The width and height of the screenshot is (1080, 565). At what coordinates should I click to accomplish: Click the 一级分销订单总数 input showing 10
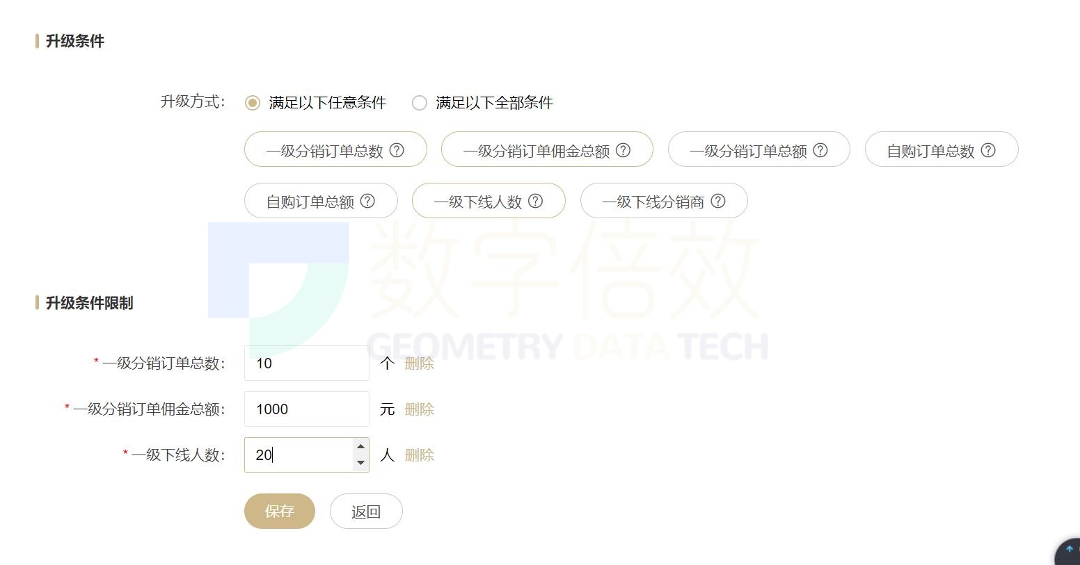tap(306, 363)
